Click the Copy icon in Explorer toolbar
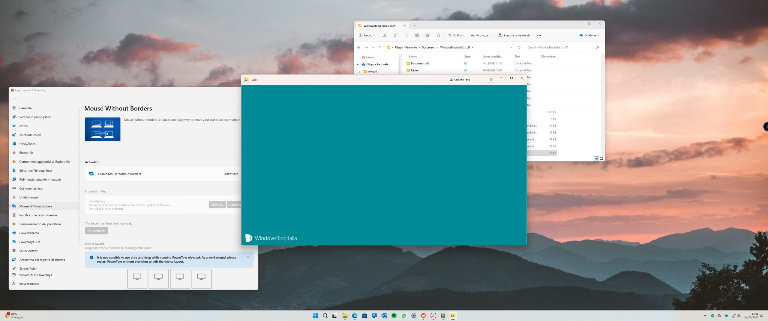Screen dimensions: 768x321 (x=395, y=35)
